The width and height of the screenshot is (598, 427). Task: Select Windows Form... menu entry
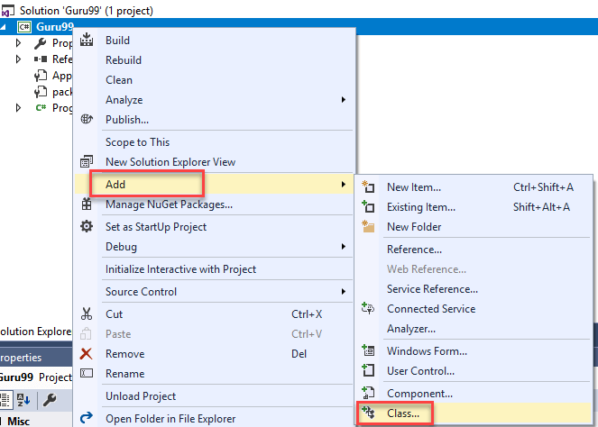(427, 350)
